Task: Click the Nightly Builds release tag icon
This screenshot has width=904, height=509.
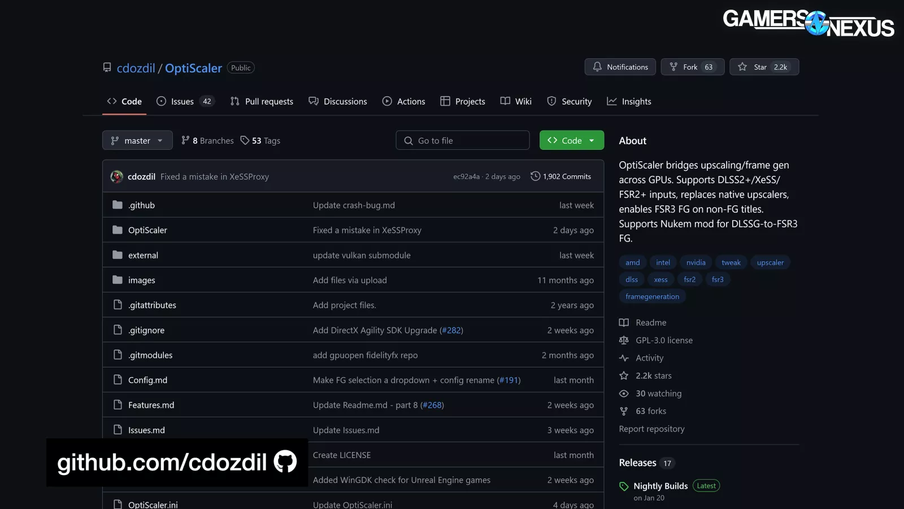Action: [x=624, y=486]
